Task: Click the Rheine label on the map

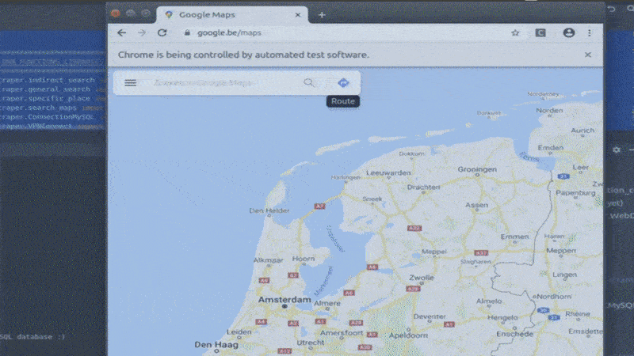Action: pos(578,313)
